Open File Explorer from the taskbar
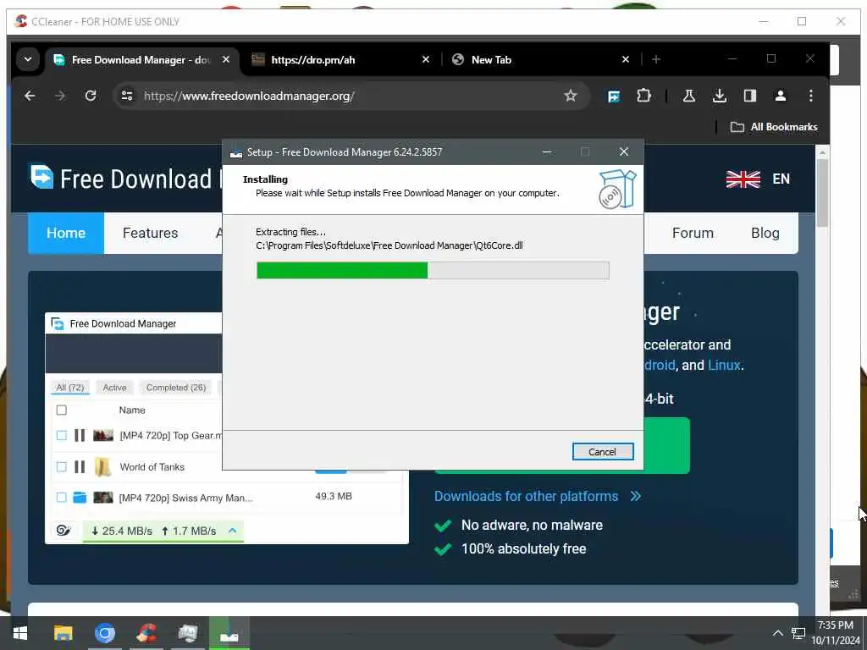This screenshot has width=867, height=650. [x=63, y=633]
